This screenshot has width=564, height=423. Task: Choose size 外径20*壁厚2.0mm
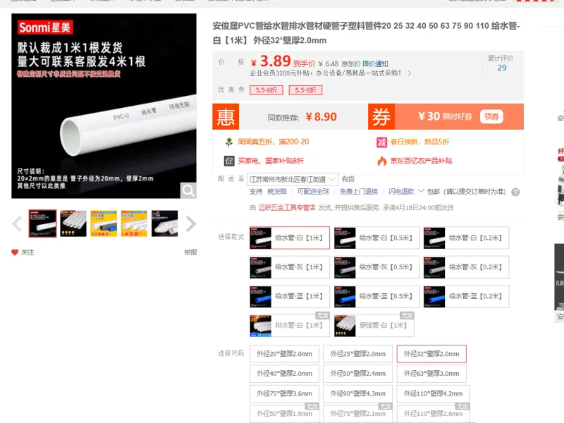(285, 354)
